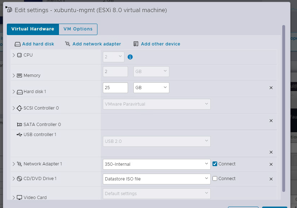Remove Hard disk 1 with X icon

(x=271, y=88)
